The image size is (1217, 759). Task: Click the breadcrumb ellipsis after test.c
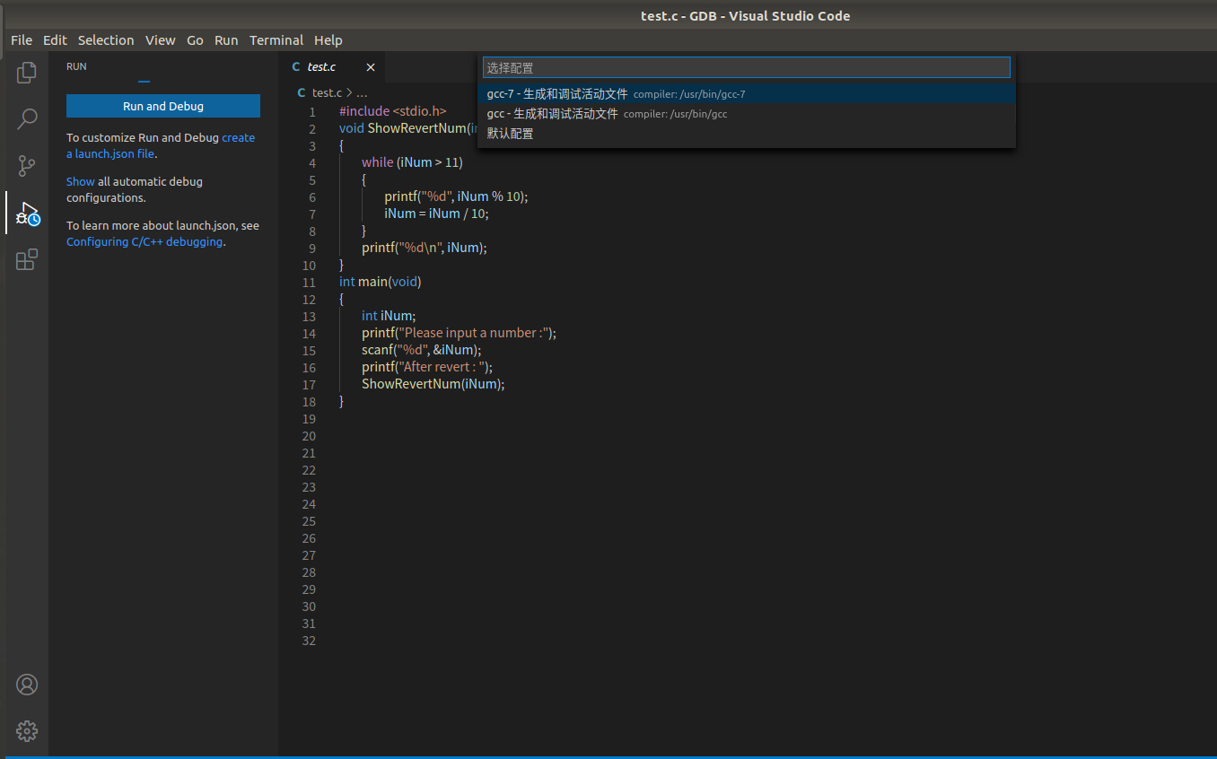click(x=362, y=92)
